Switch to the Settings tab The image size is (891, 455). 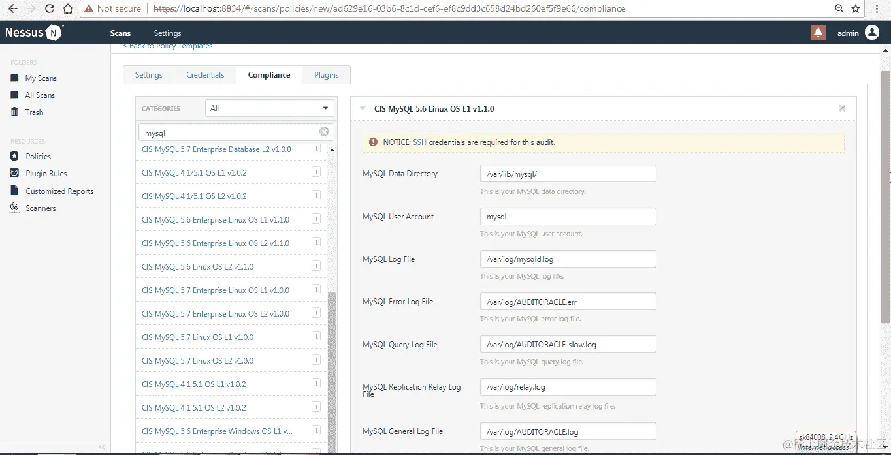[x=148, y=75]
